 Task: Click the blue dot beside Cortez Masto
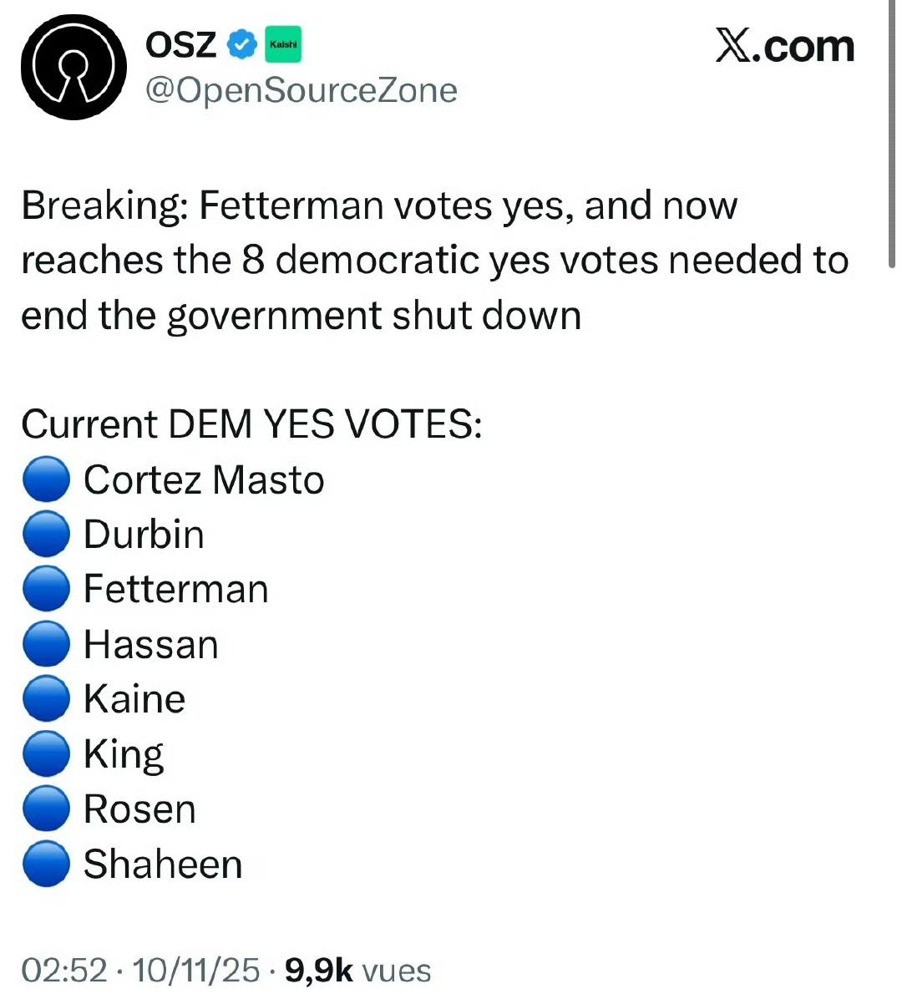(46, 479)
